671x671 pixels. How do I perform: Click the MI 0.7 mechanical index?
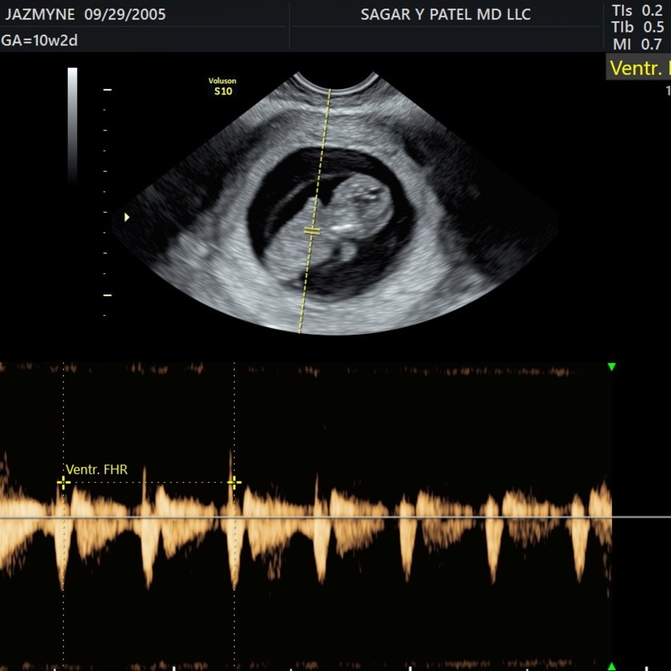tap(637, 43)
